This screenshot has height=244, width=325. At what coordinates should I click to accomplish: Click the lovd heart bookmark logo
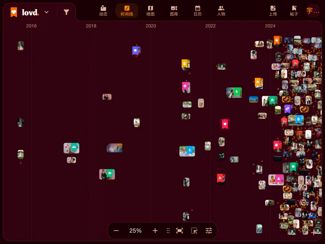(x=14, y=12)
